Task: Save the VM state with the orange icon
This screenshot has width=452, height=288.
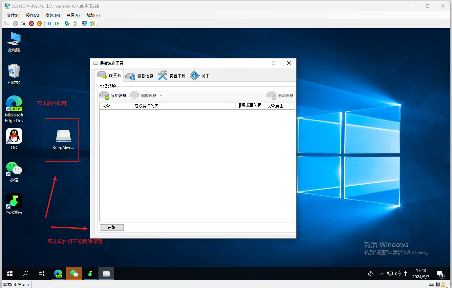Action: 39,24
